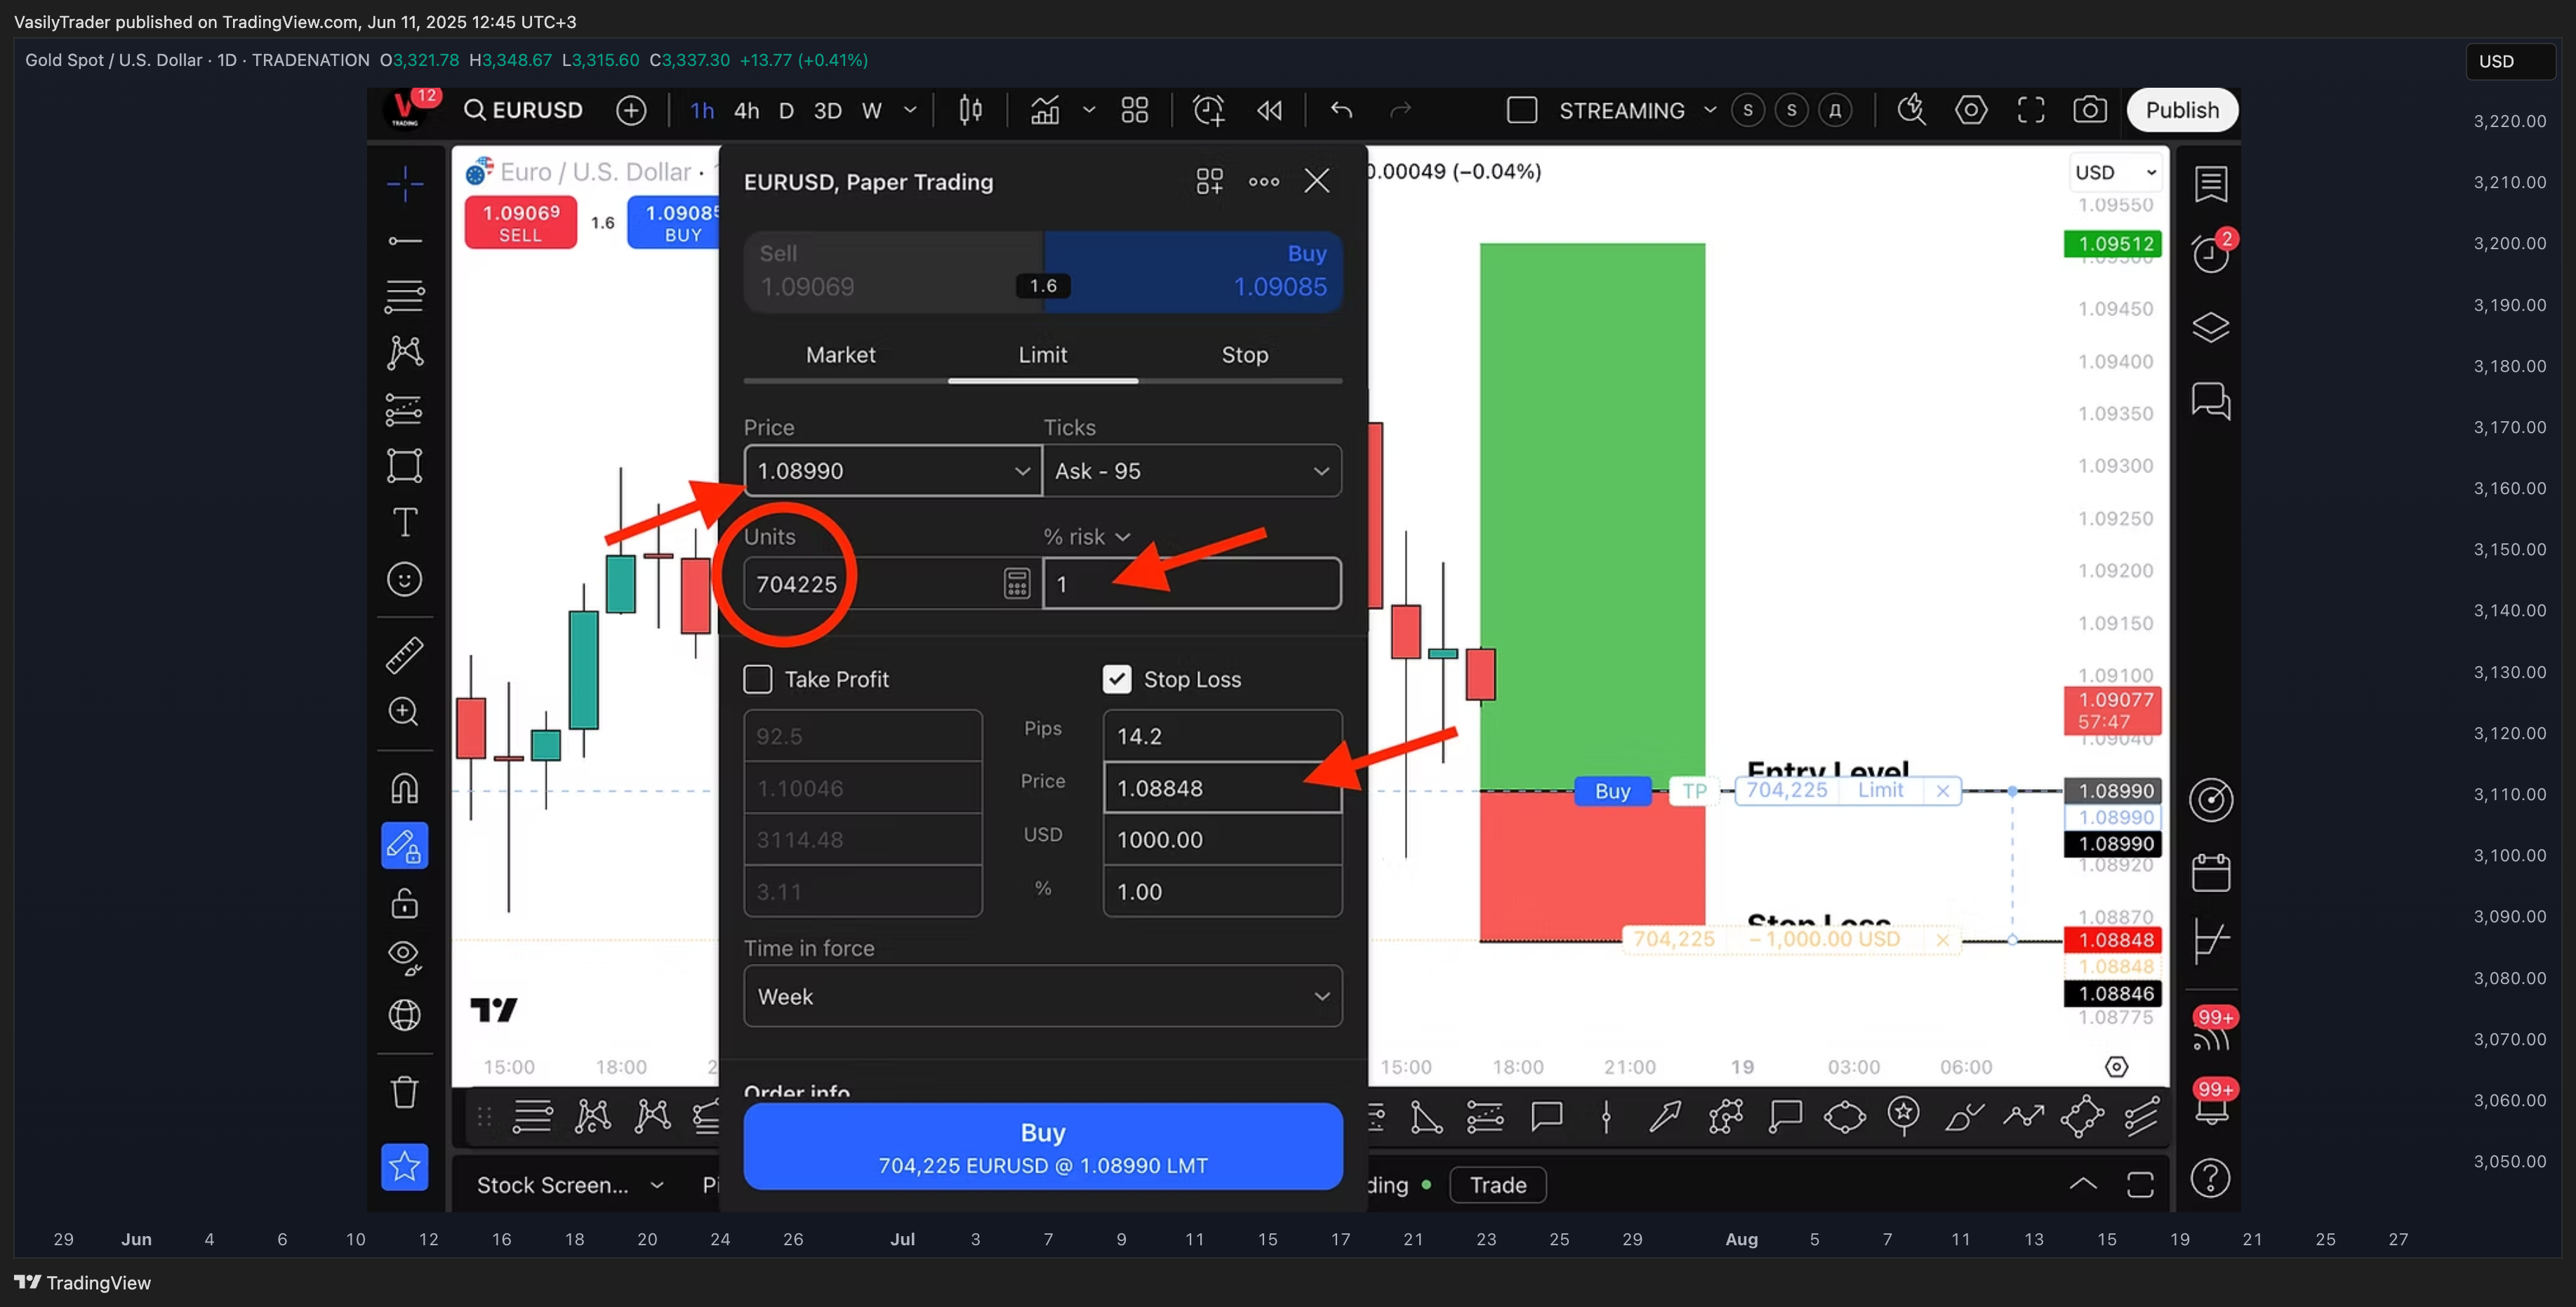
Task: Select the Sell 1.09069 side
Action: click(x=894, y=271)
